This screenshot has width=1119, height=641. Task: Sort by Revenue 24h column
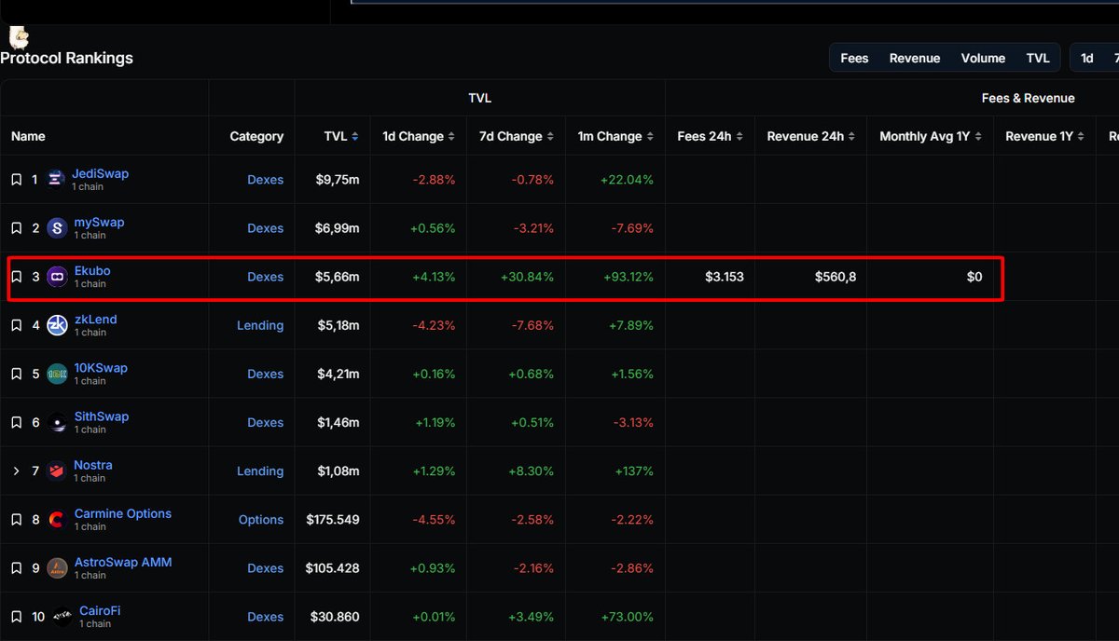click(810, 136)
